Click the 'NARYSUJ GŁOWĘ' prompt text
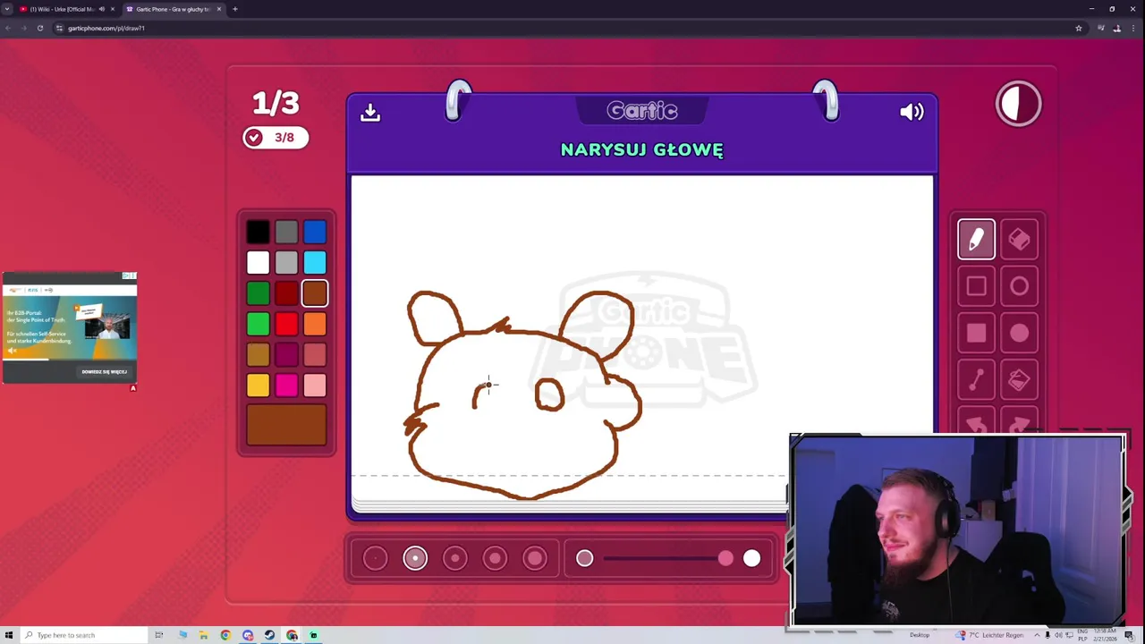This screenshot has height=644, width=1145. tap(642, 150)
